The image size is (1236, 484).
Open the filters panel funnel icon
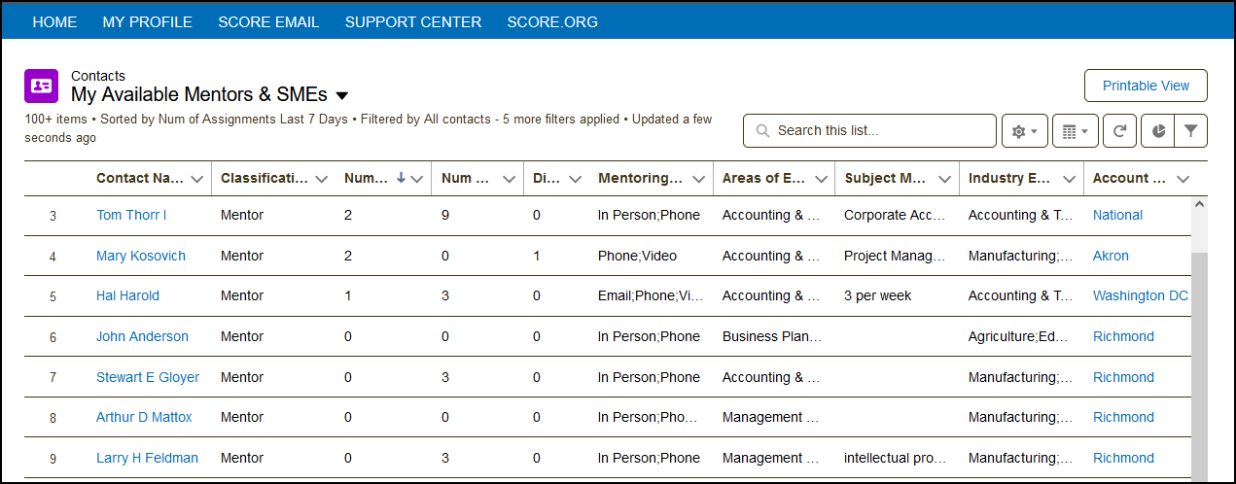pyautogui.click(x=1190, y=131)
